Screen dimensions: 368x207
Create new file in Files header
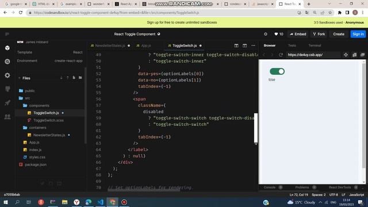(74, 78)
